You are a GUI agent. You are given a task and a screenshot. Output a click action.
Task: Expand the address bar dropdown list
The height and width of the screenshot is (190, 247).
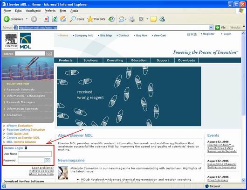coord(211,28)
